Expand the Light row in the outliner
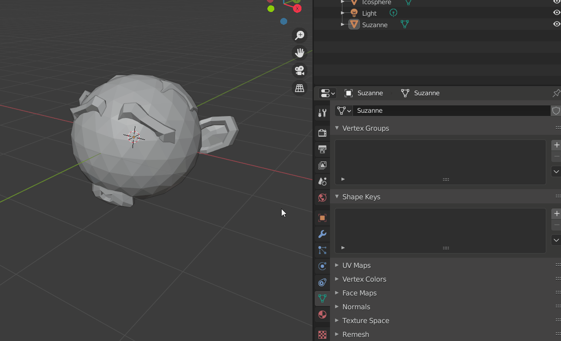 tap(342, 13)
